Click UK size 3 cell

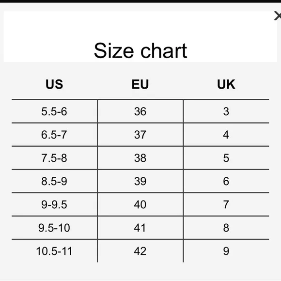226,111
